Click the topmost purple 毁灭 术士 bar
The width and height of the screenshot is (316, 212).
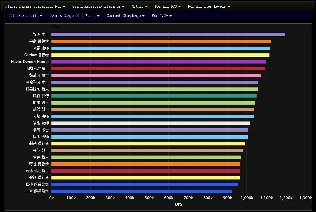[x=168, y=35]
